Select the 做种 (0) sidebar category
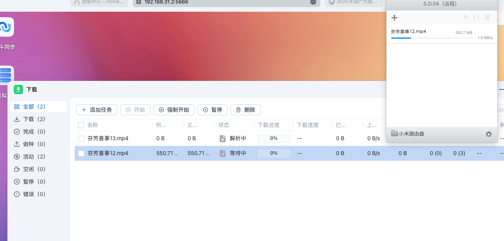 (x=39, y=144)
